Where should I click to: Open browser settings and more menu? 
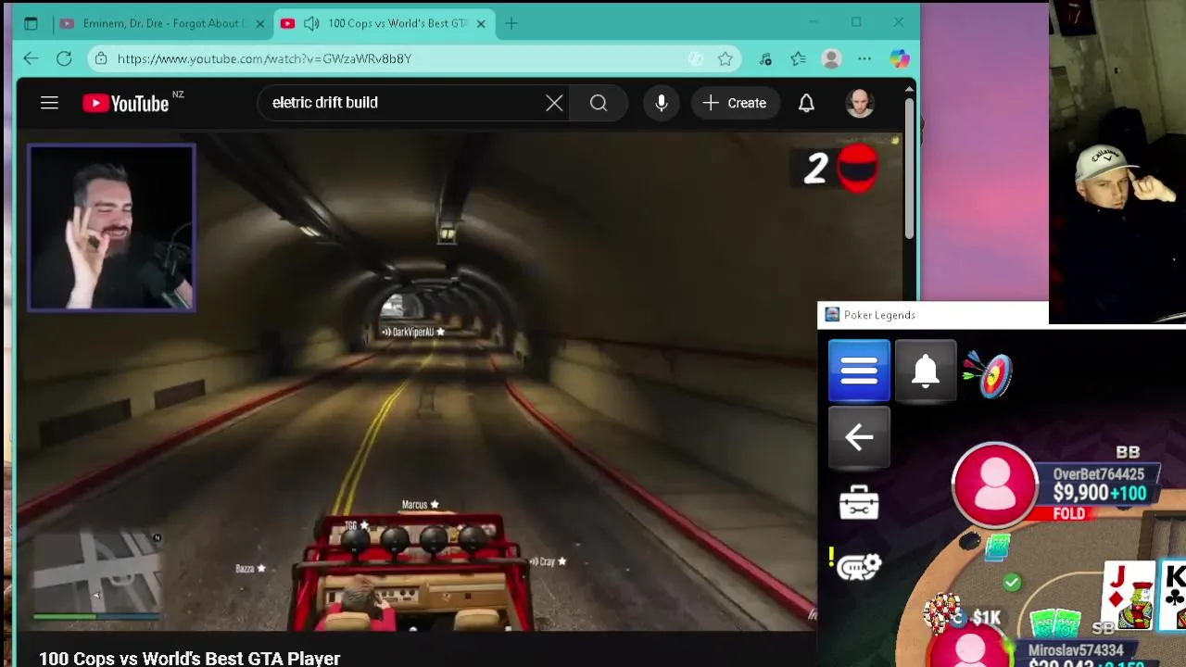click(864, 58)
